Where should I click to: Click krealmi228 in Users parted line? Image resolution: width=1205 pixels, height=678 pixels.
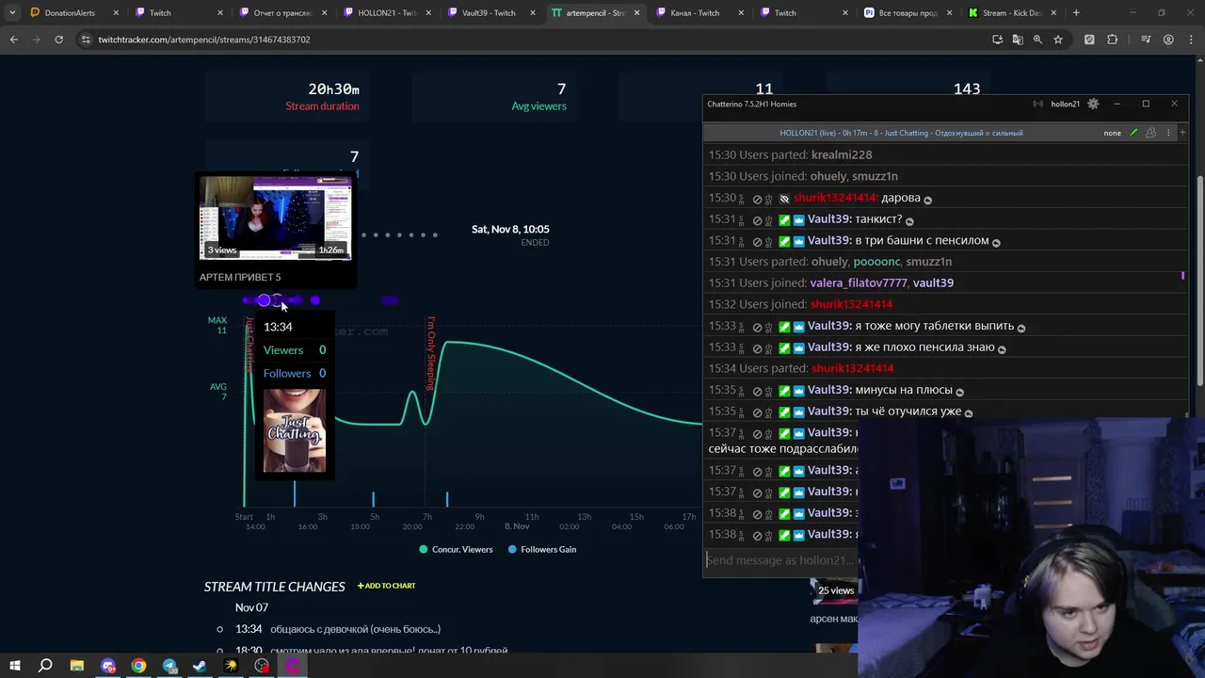(842, 154)
